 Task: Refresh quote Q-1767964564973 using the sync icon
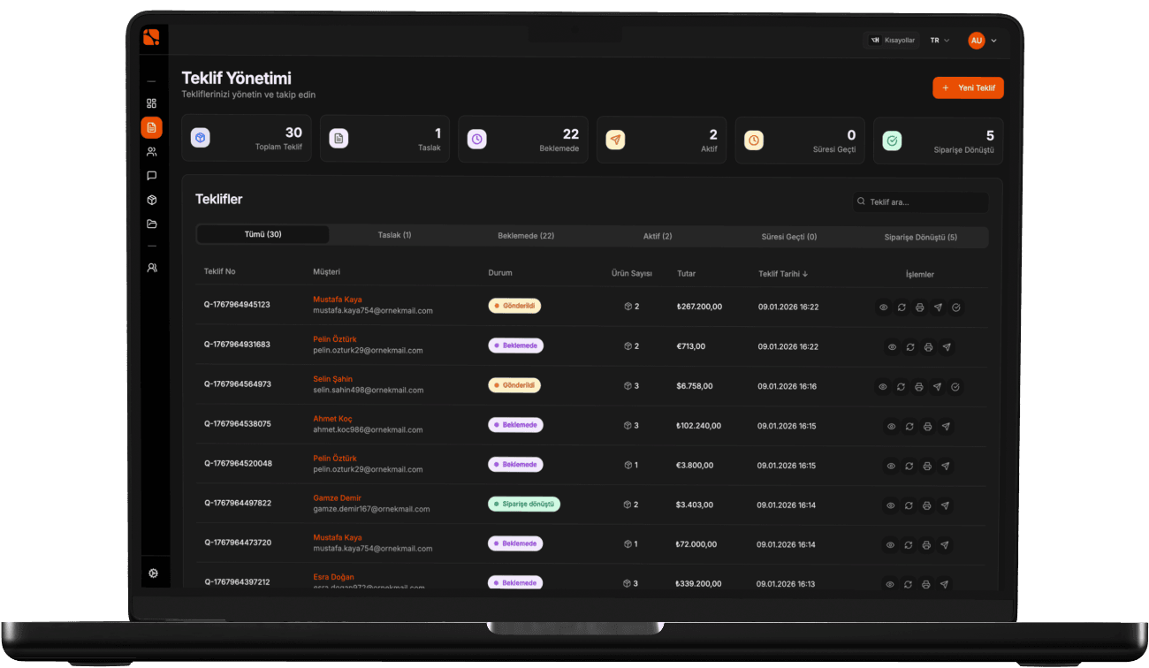coord(901,386)
